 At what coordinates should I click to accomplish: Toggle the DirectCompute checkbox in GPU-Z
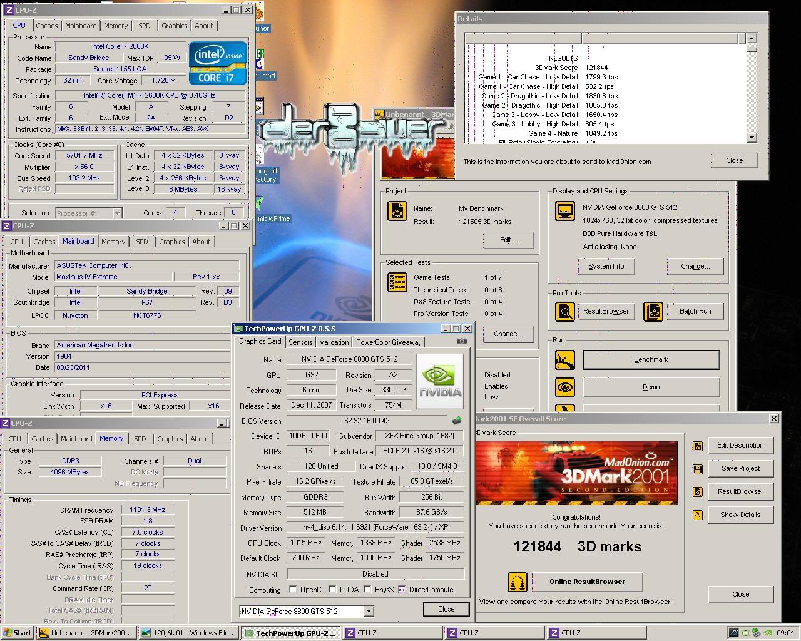[x=402, y=590]
